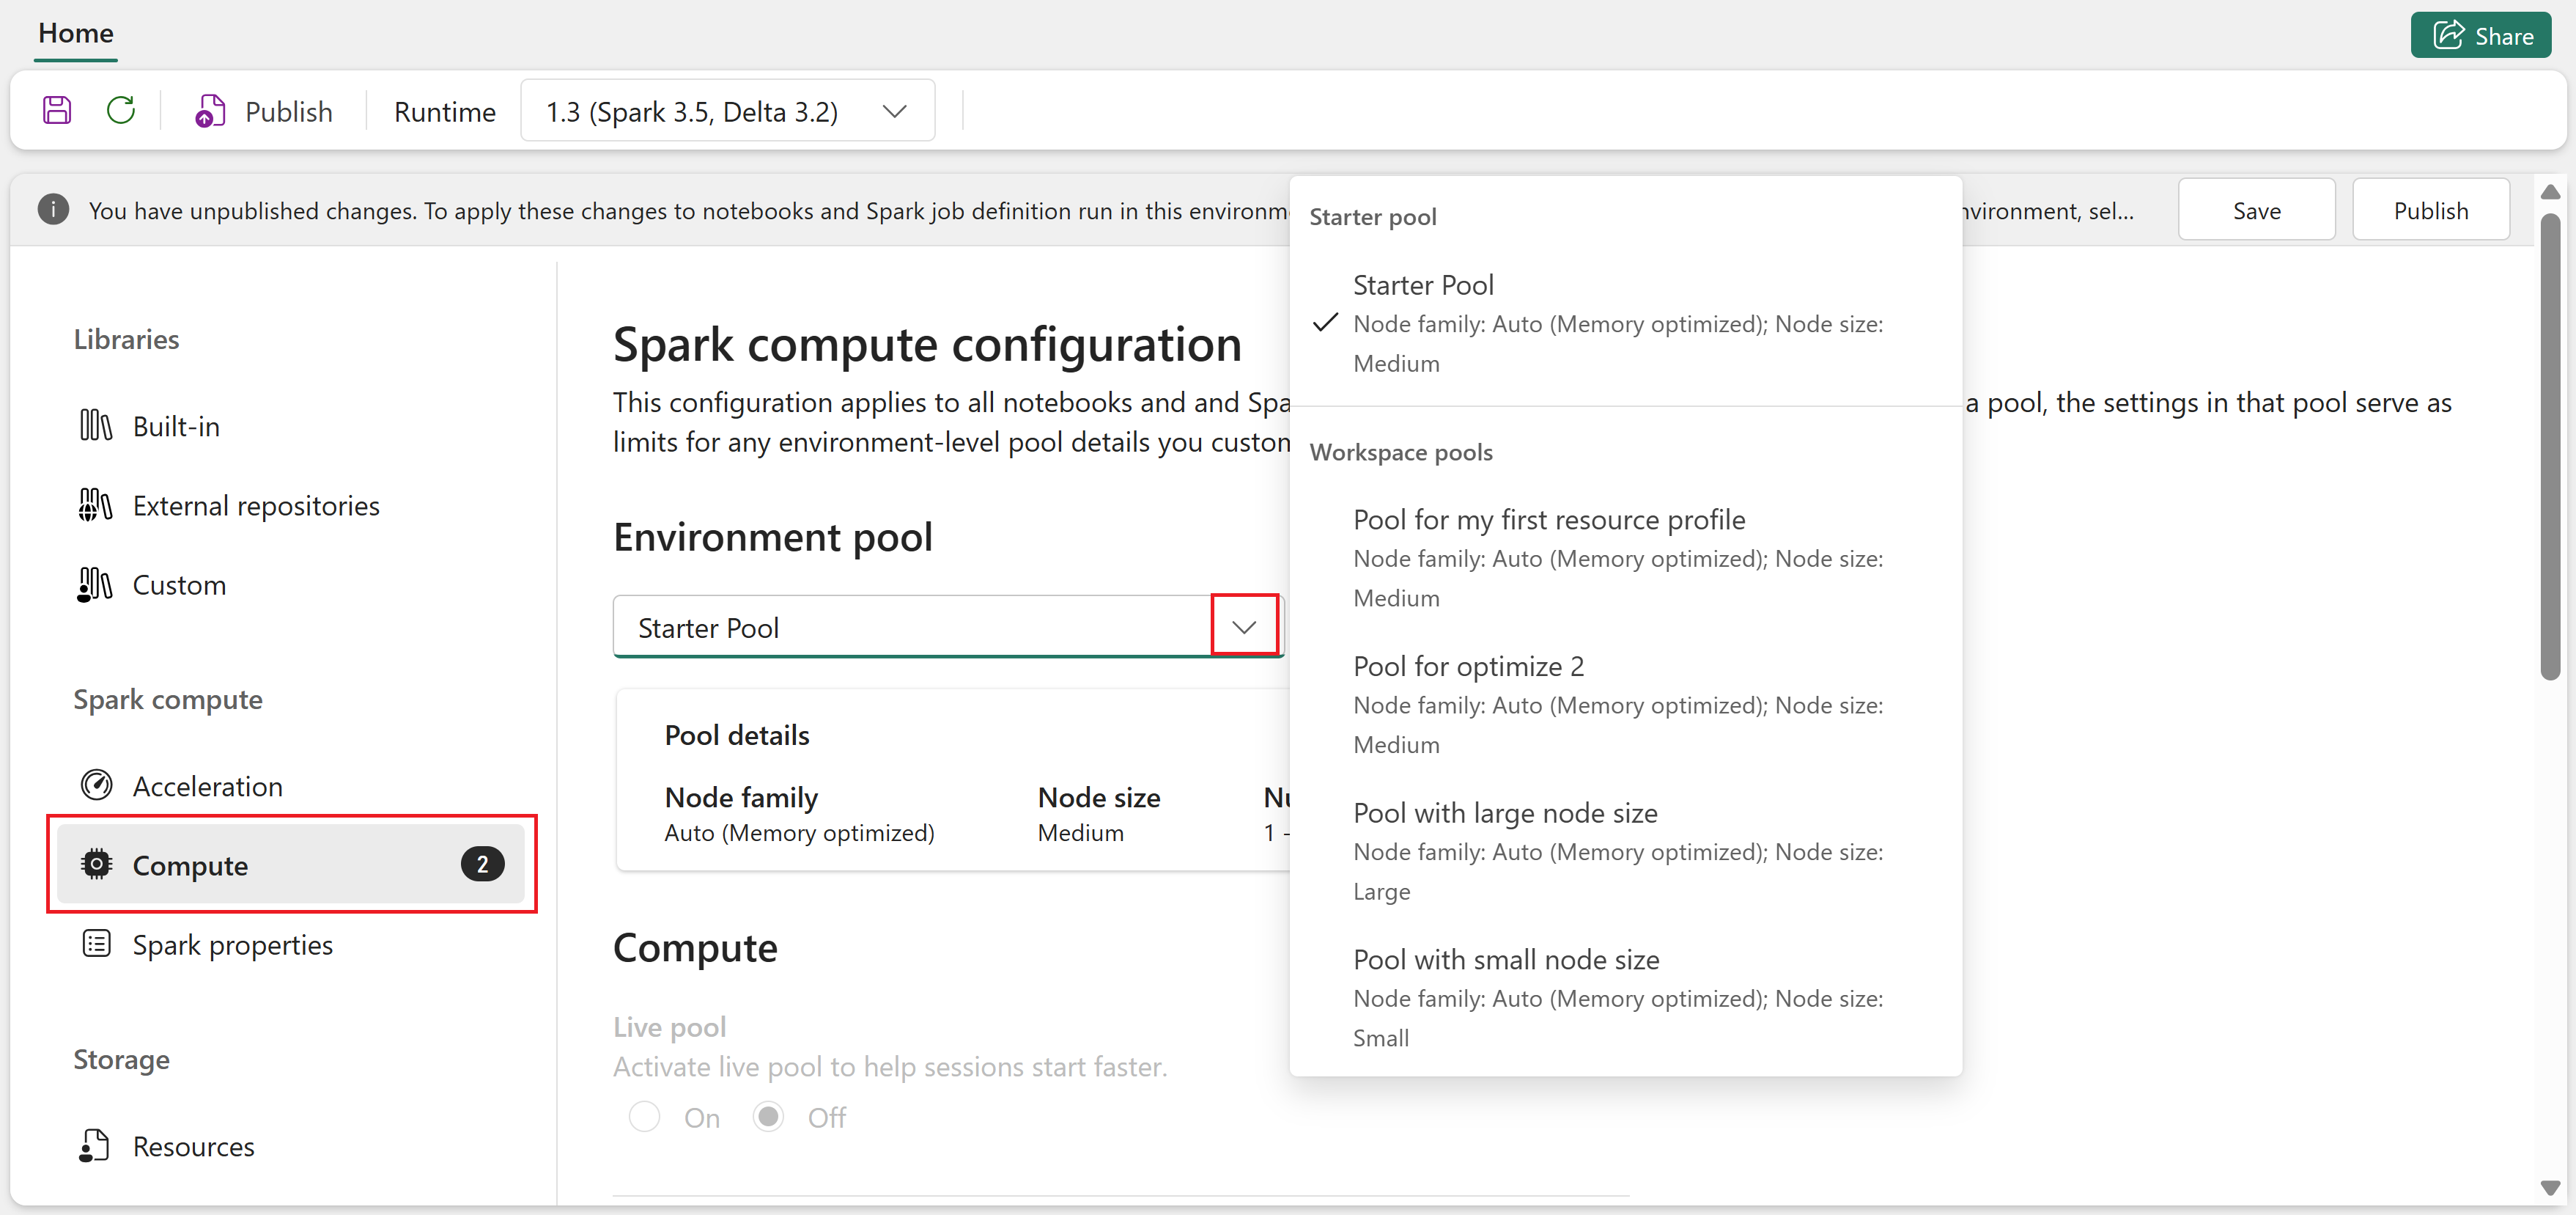This screenshot has width=2576, height=1215.
Task: Click the External repositories icon
Action: coord(96,504)
